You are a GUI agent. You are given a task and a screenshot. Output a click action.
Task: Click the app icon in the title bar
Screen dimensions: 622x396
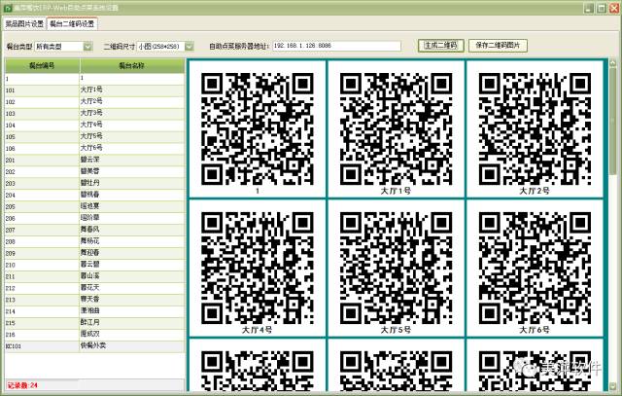(x=7, y=6)
